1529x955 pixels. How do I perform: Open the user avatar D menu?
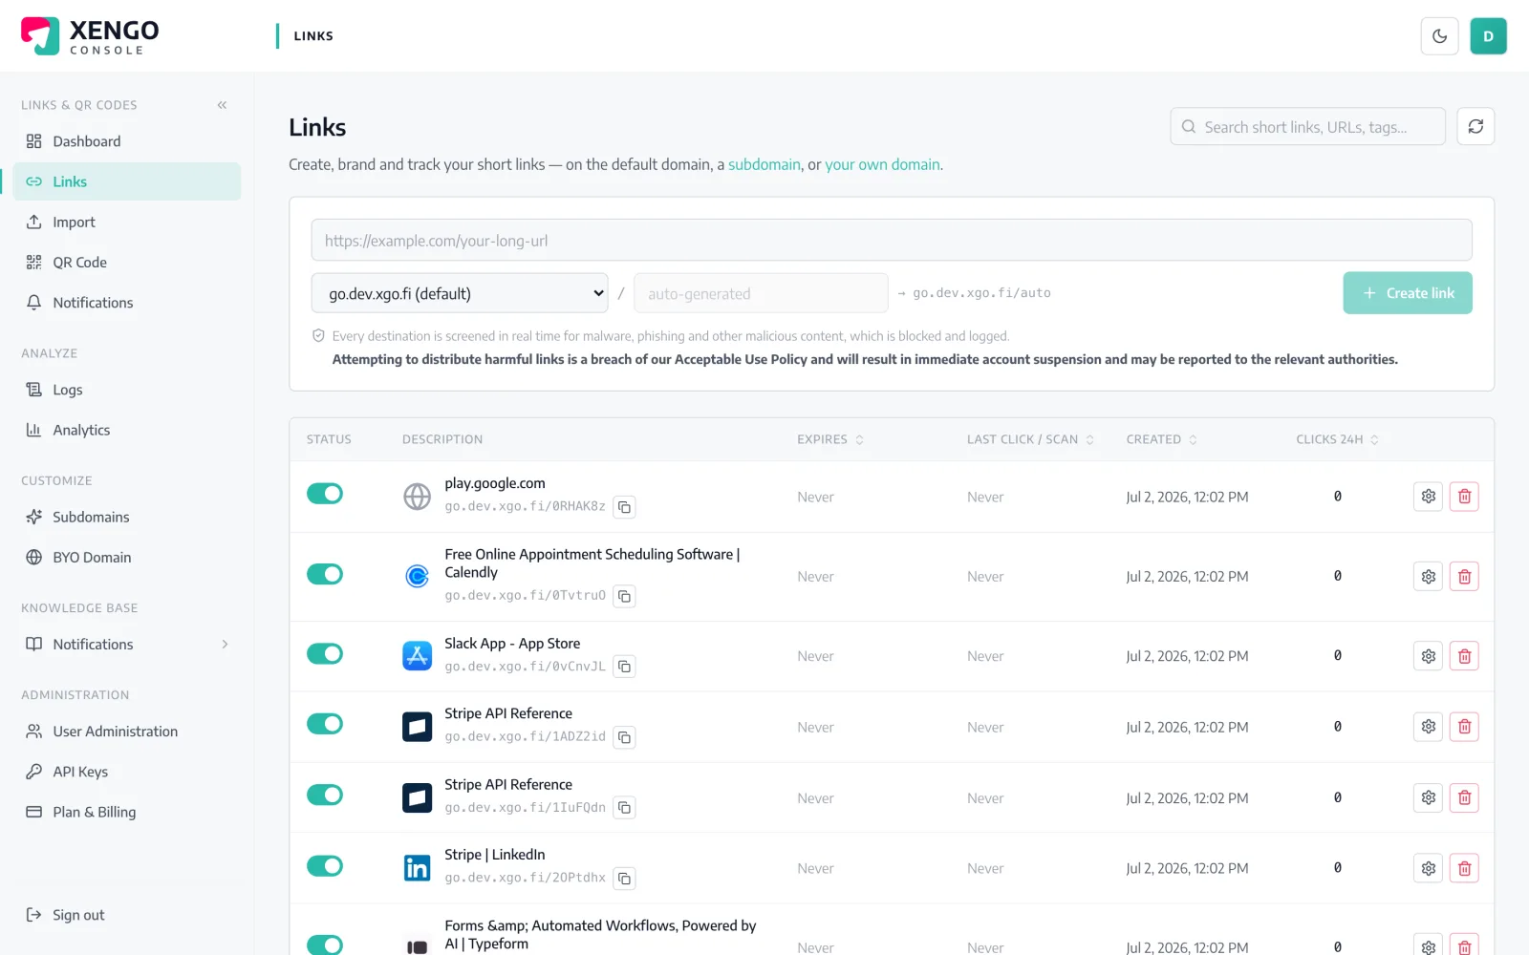1488,36
